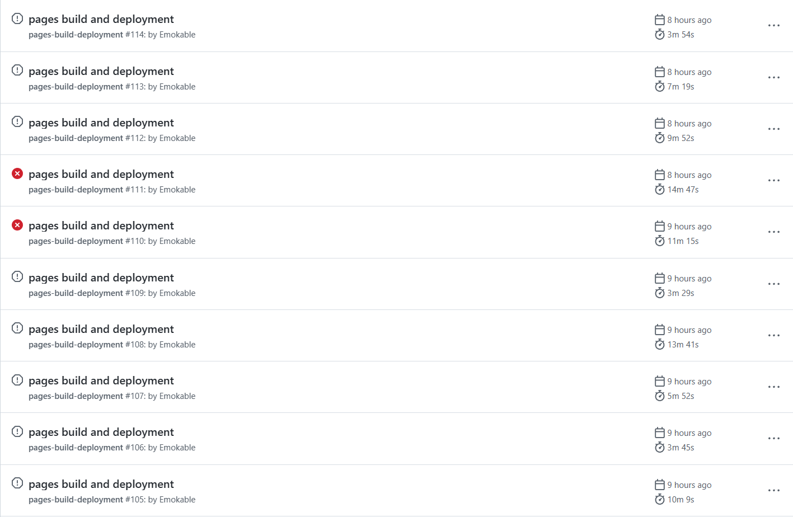Open pages build and deployment run #113
Viewport: 793px width, 517px height.
[101, 71]
